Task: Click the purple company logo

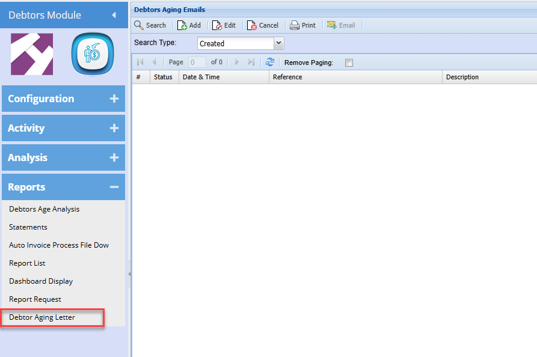Action: point(32,54)
